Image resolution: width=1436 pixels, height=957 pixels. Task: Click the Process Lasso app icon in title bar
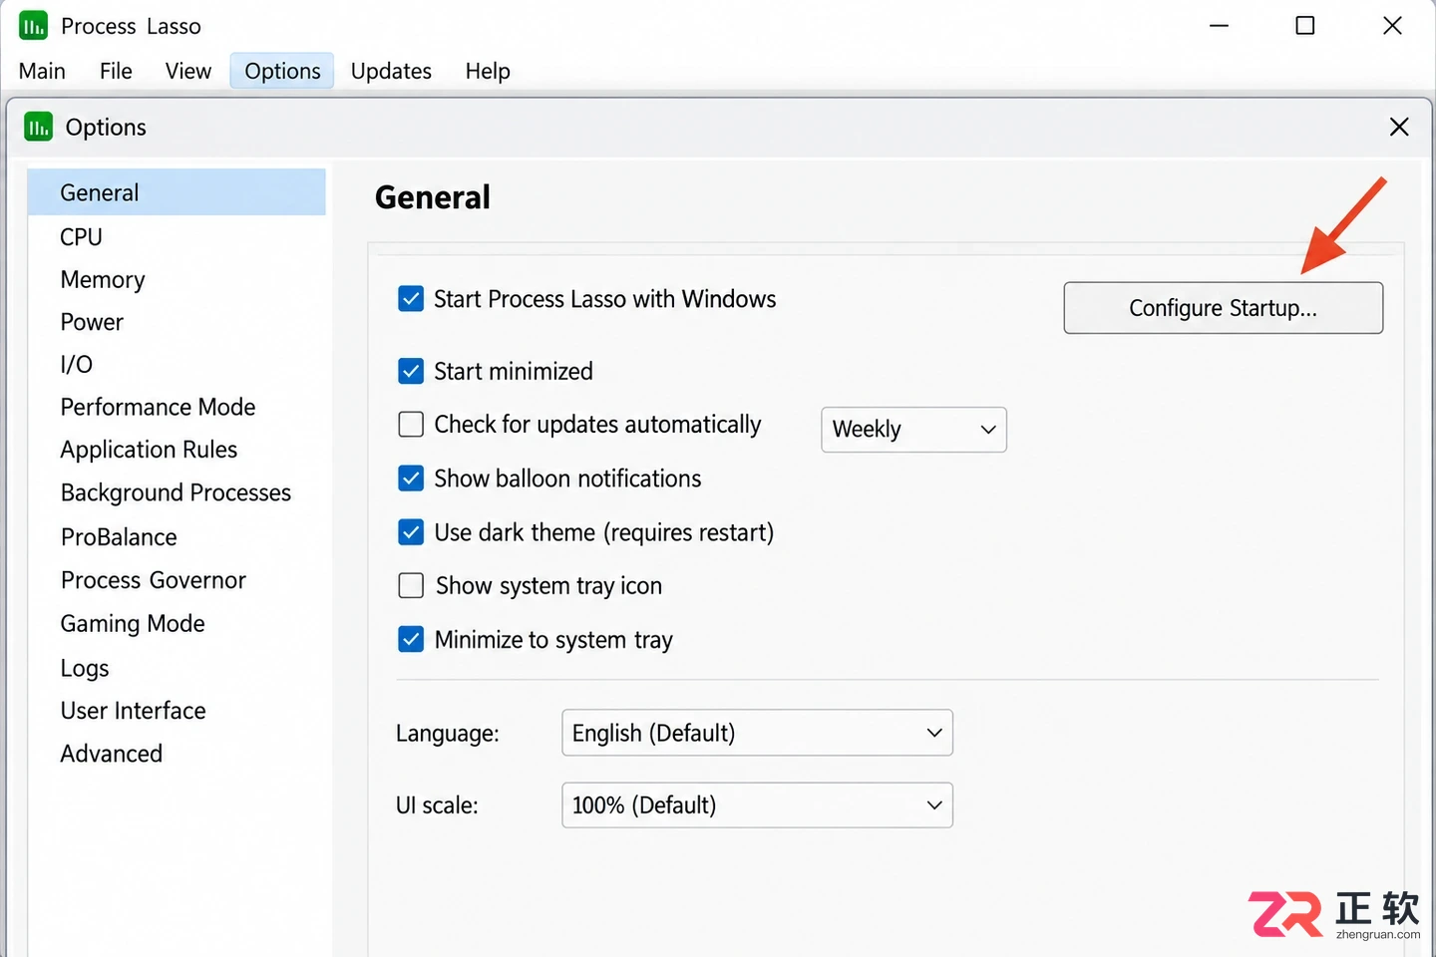pyautogui.click(x=33, y=26)
